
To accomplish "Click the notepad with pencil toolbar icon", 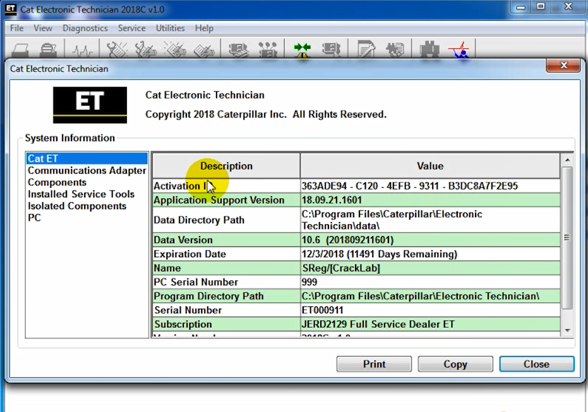I will (366, 50).
